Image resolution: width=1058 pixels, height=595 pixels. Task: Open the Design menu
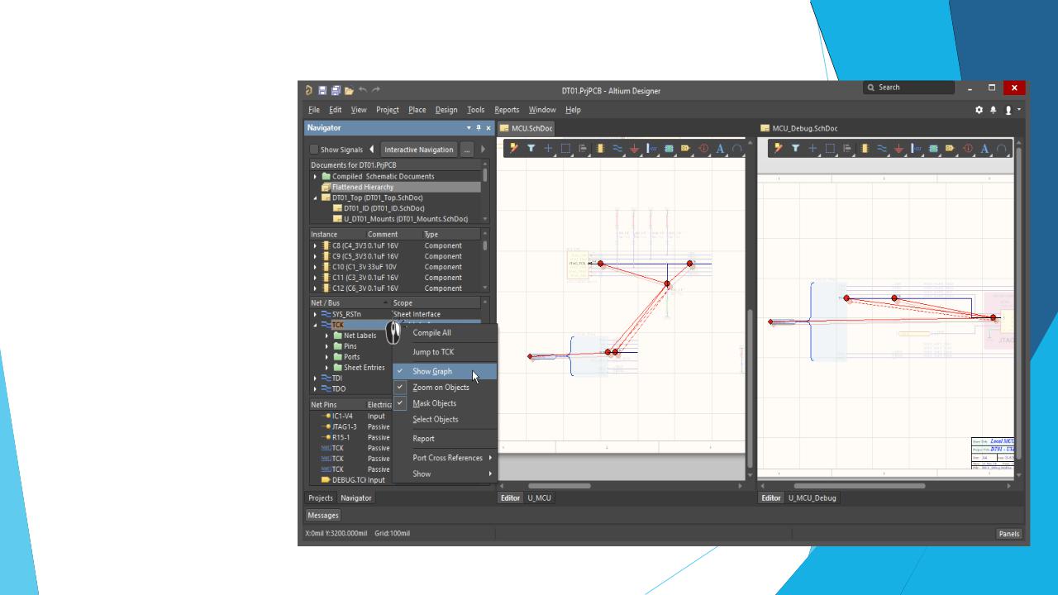[x=446, y=110]
